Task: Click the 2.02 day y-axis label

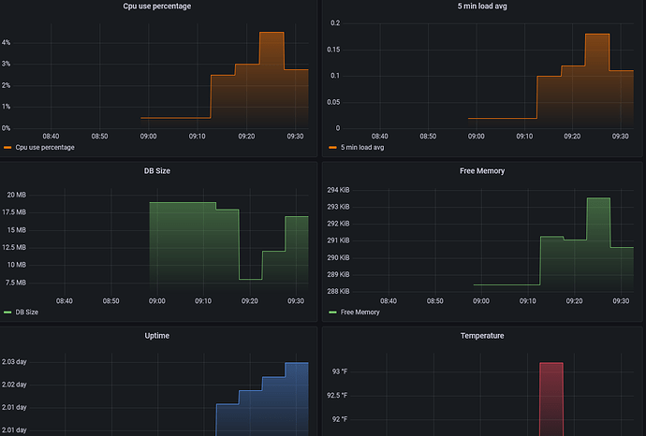Action: 14,385
